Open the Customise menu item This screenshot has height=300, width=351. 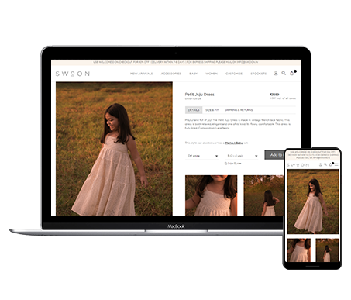point(234,74)
